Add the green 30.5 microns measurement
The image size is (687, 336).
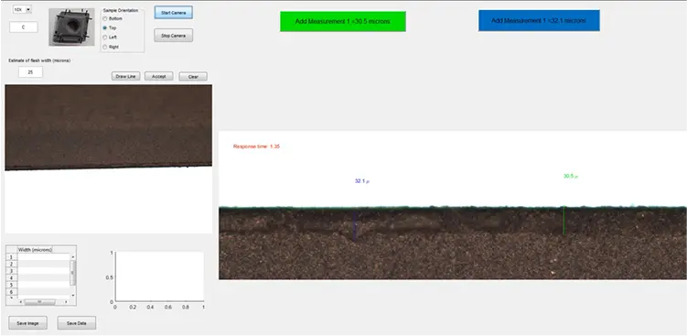pyautogui.click(x=343, y=21)
